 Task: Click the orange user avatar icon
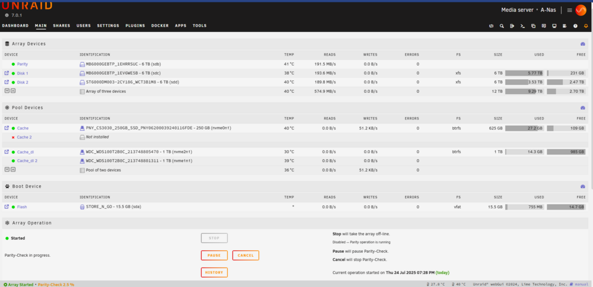pos(581,10)
